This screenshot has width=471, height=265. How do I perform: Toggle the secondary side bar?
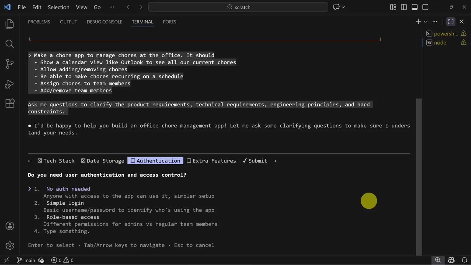(x=425, y=7)
